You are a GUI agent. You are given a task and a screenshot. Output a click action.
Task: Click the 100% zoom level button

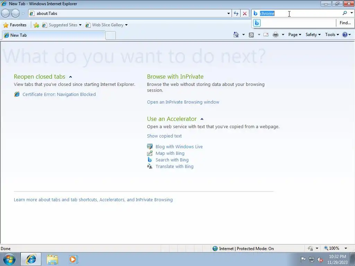(x=331, y=248)
